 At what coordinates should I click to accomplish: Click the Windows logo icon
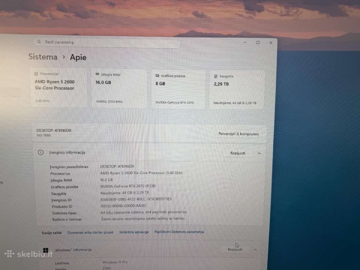(46, 250)
